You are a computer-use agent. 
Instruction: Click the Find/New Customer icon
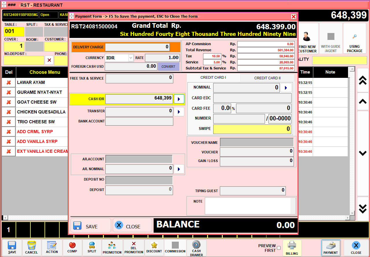(307, 38)
